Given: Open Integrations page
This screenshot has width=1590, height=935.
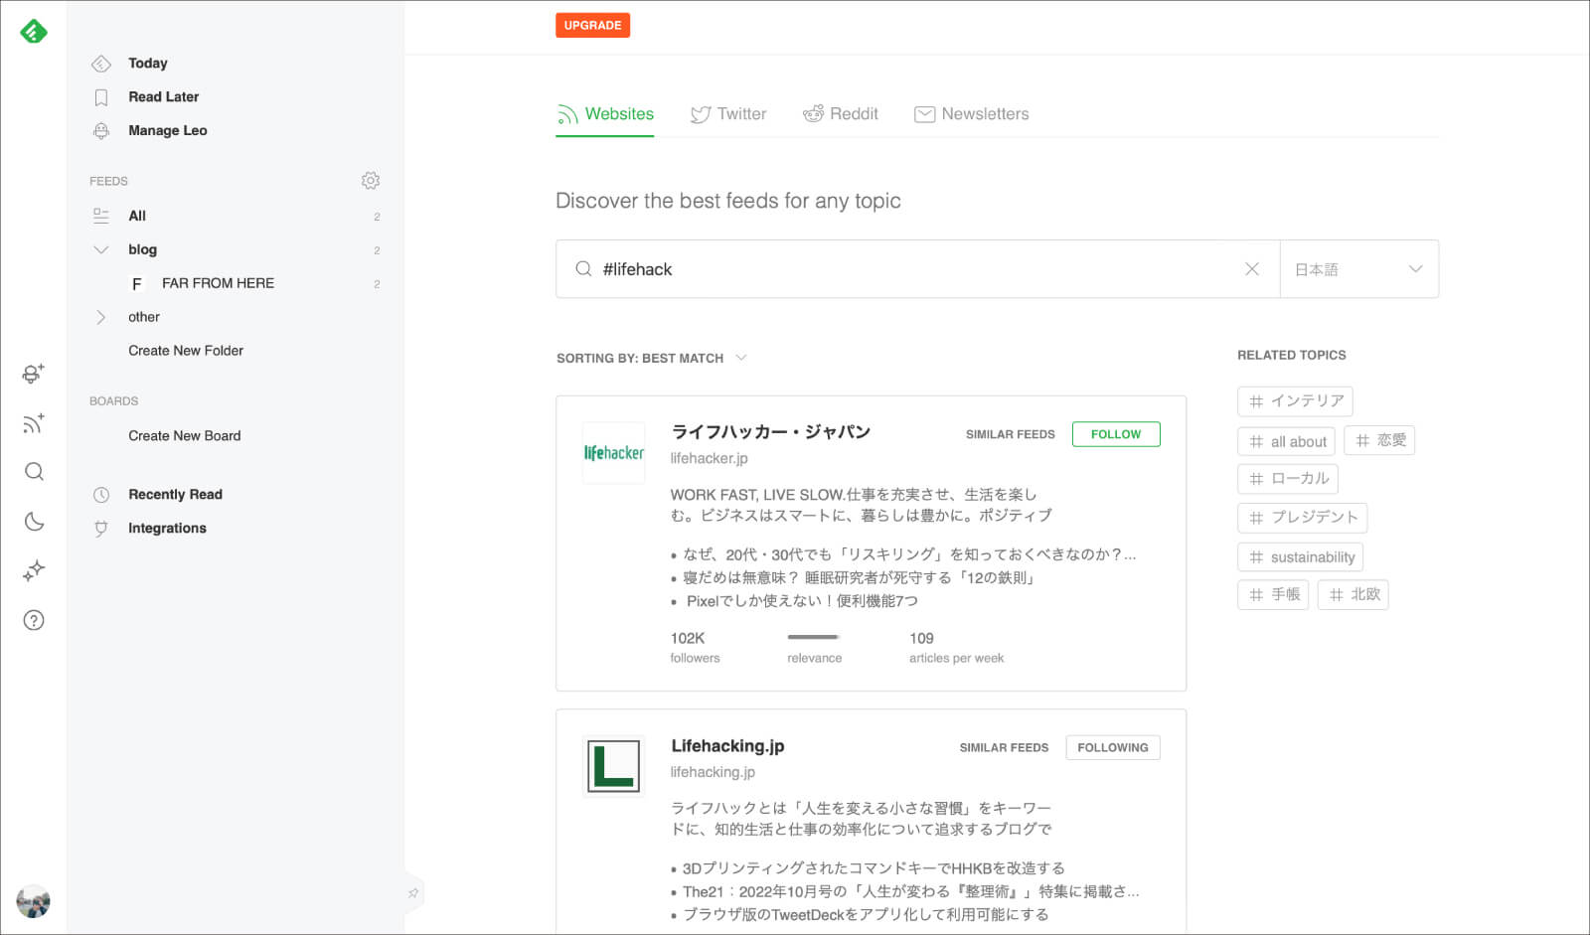Looking at the screenshot, I should click(167, 528).
